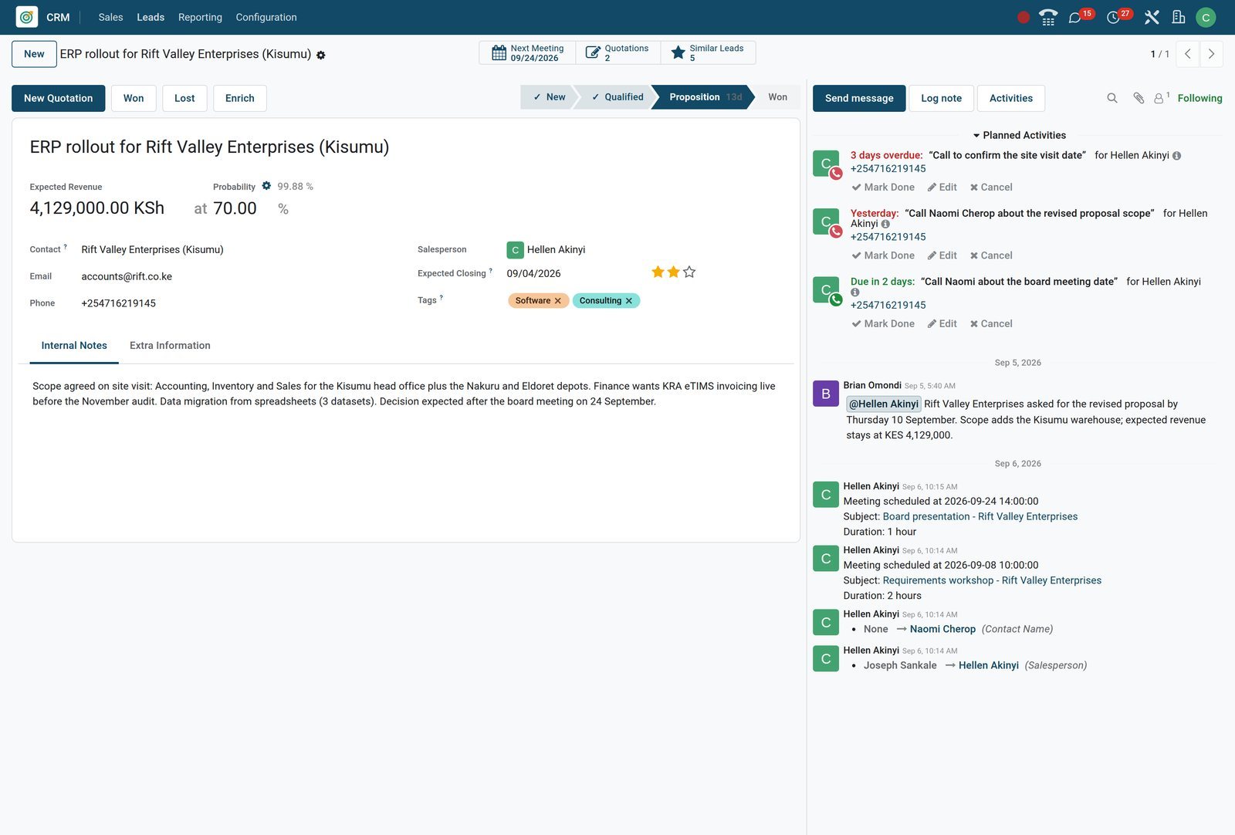Open the VoIP phone dialer icon

1048,17
